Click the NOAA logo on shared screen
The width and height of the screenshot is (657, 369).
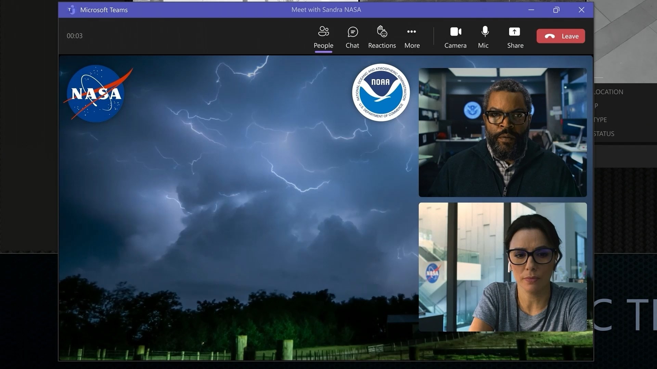(x=381, y=92)
